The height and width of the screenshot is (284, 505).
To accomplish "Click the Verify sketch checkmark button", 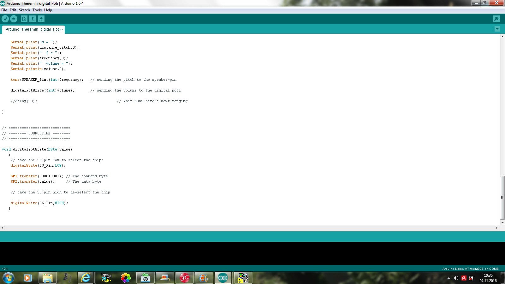I will click(5, 19).
